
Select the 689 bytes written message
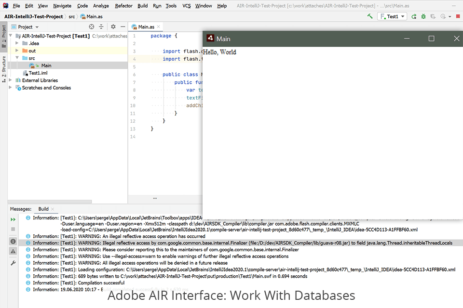[170, 276]
